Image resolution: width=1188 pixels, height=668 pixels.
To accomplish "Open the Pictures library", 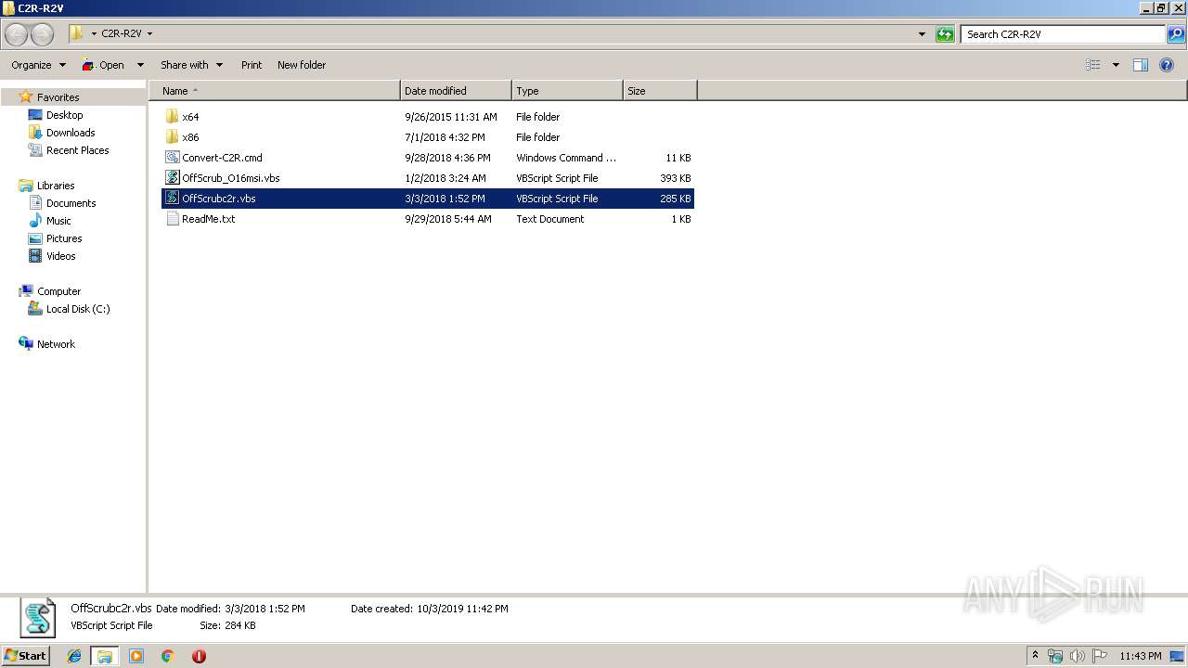I will (x=64, y=238).
